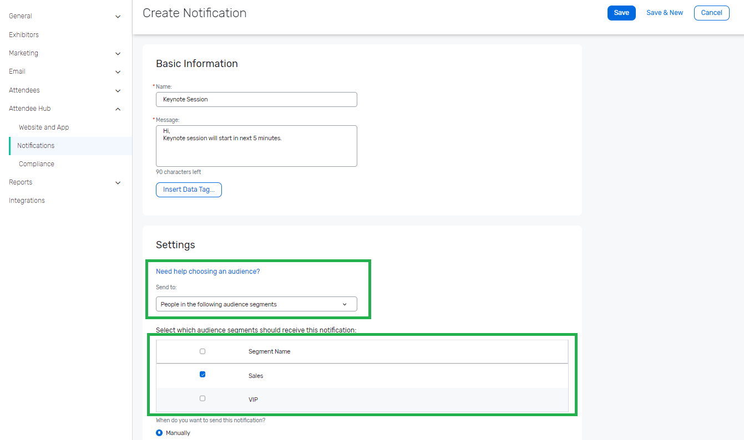Open Integrations in the sidebar
Image resolution: width=744 pixels, height=440 pixels.
[27, 201]
